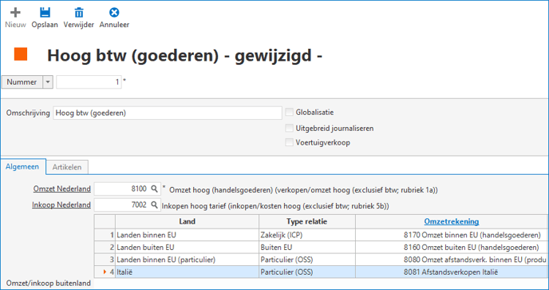Cancel with the Annuleer cross icon
549x290 pixels.
tap(114, 13)
